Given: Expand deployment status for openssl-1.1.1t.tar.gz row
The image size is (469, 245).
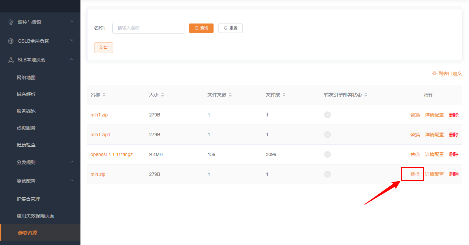Looking at the screenshot, I should [328, 154].
